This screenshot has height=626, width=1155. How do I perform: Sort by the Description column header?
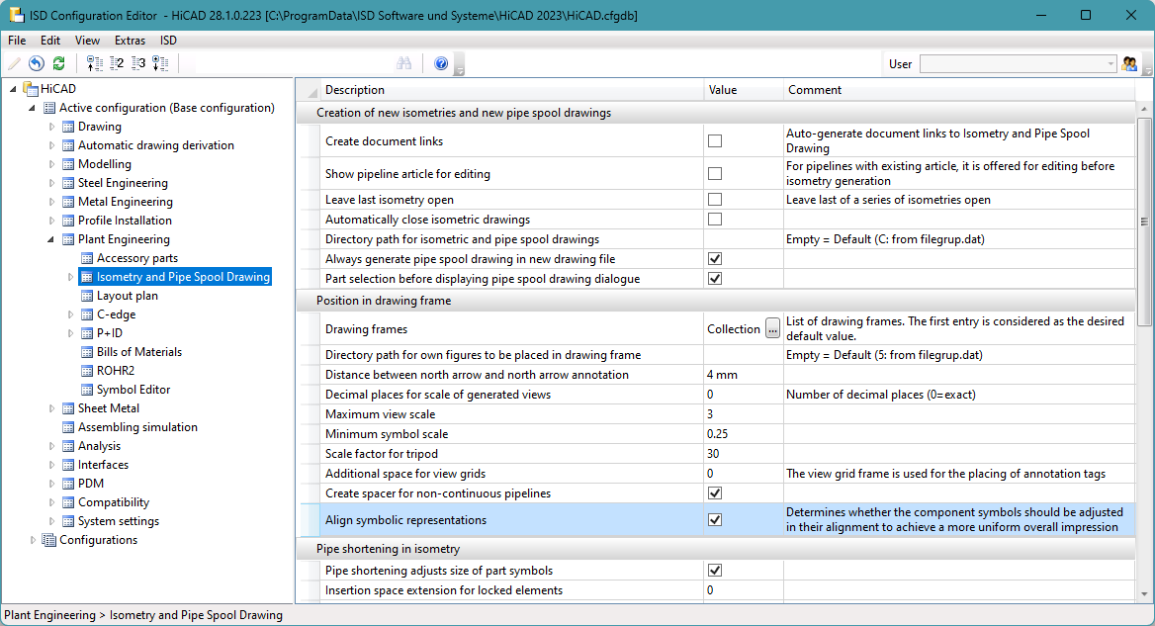pyautogui.click(x=511, y=90)
